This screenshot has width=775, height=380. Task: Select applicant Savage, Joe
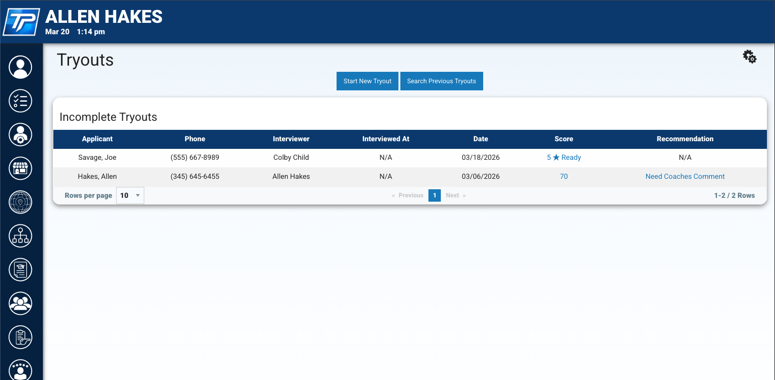pos(97,157)
